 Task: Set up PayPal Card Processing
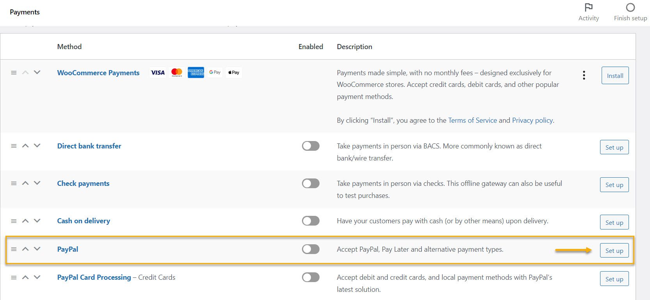pos(614,279)
